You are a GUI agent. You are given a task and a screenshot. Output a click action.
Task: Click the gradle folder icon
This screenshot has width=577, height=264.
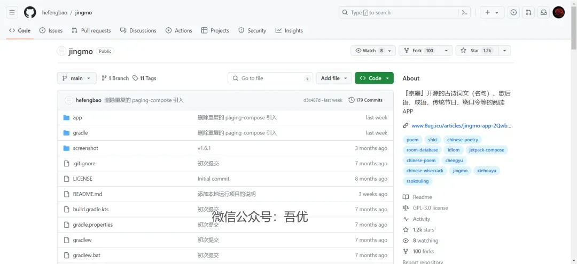66,133
